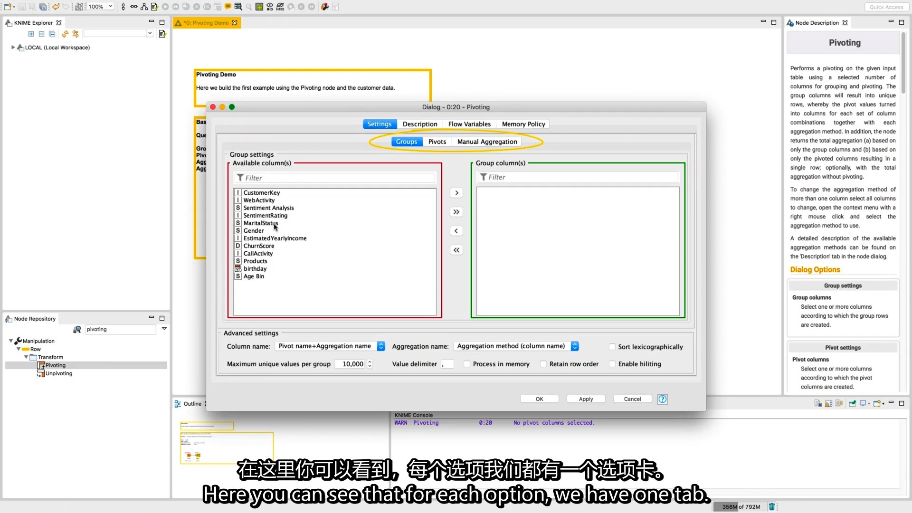Click the green Add grid icon
The height and width of the screenshot is (513, 912).
259,7
